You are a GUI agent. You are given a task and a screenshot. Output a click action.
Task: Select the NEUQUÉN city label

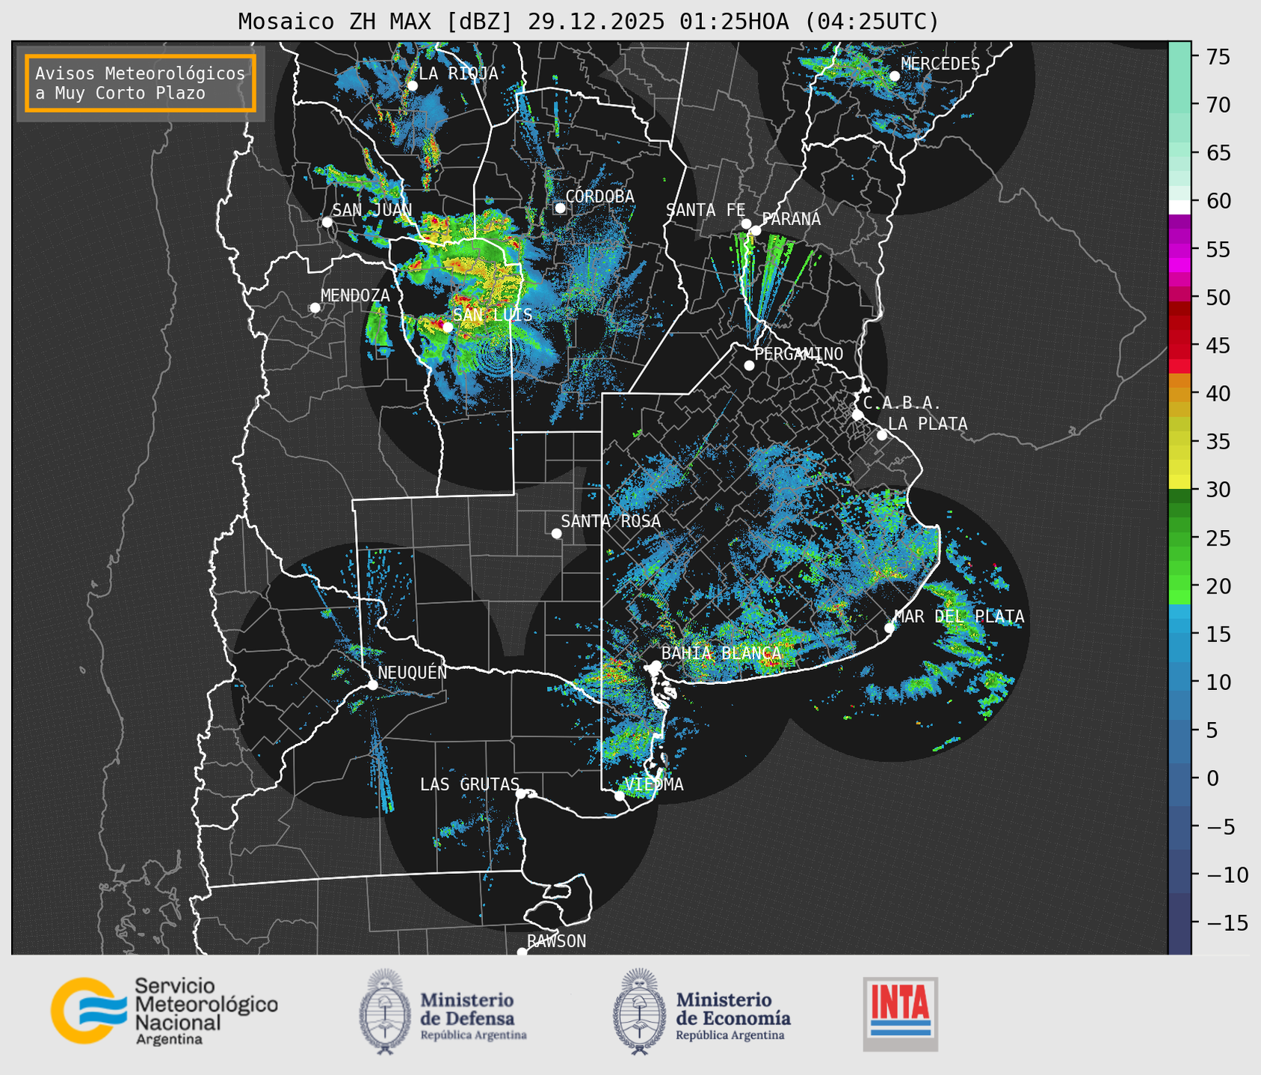pos(413,673)
